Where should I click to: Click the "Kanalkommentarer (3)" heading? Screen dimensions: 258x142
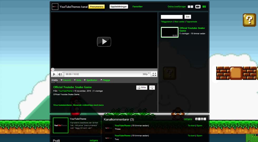[119, 119]
